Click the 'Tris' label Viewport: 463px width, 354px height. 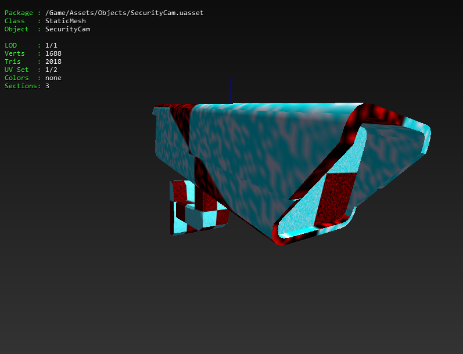click(12, 62)
